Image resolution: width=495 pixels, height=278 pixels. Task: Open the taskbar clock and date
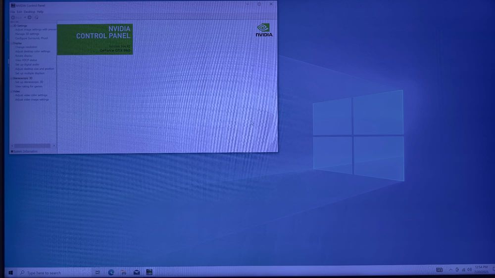481,270
